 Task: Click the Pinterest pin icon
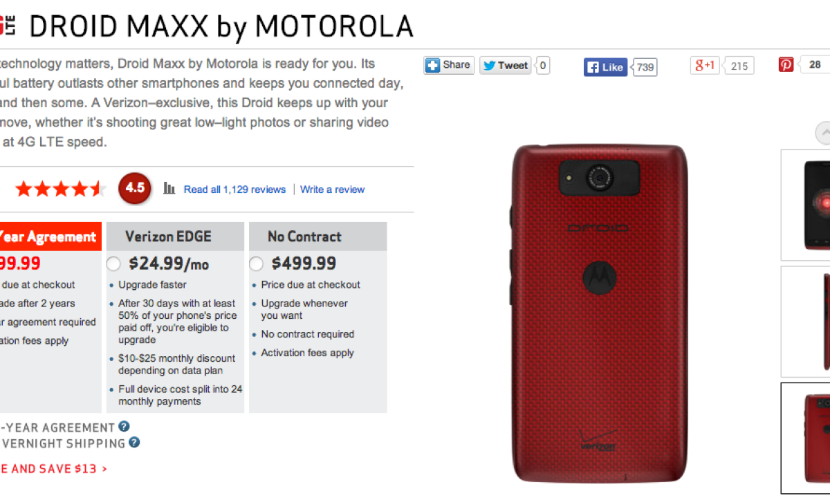(786, 65)
